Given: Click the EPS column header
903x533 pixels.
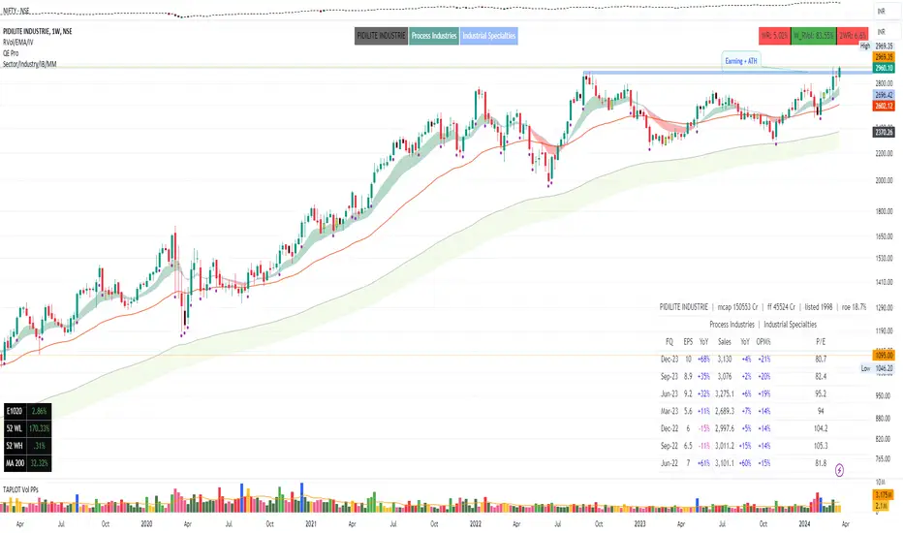Looking at the screenshot, I should [x=688, y=342].
